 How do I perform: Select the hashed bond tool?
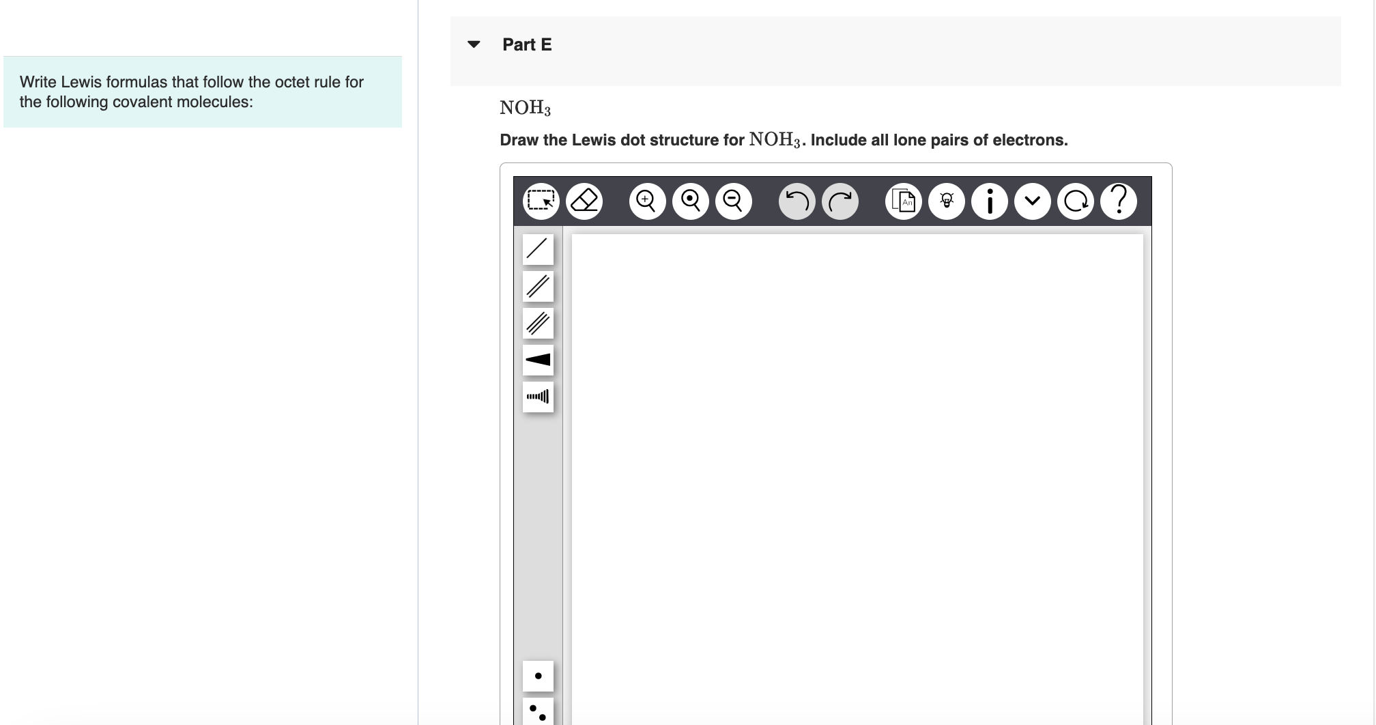(538, 397)
